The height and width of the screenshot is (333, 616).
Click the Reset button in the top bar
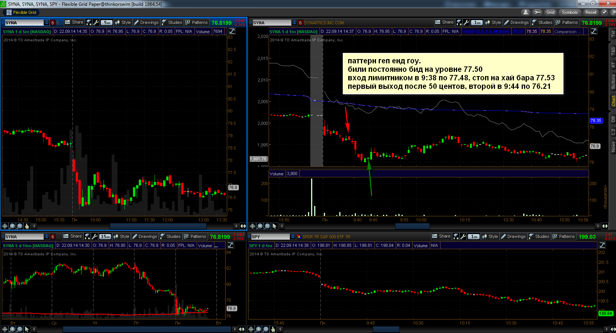[590, 12]
